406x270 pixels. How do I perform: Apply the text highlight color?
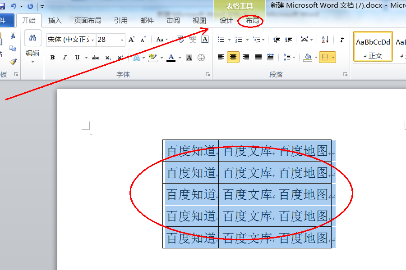(153, 58)
